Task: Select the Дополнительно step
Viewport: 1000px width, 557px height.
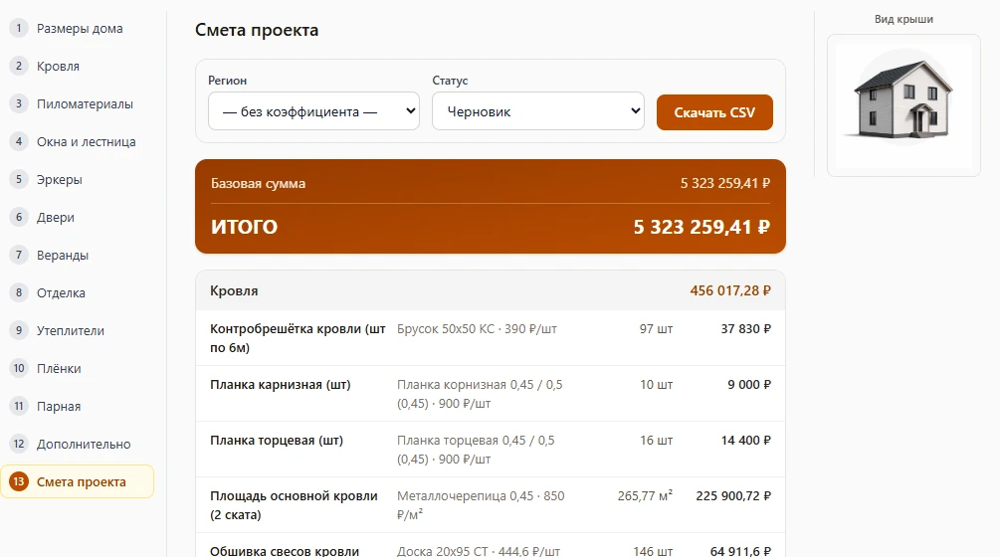Action: tap(77, 445)
